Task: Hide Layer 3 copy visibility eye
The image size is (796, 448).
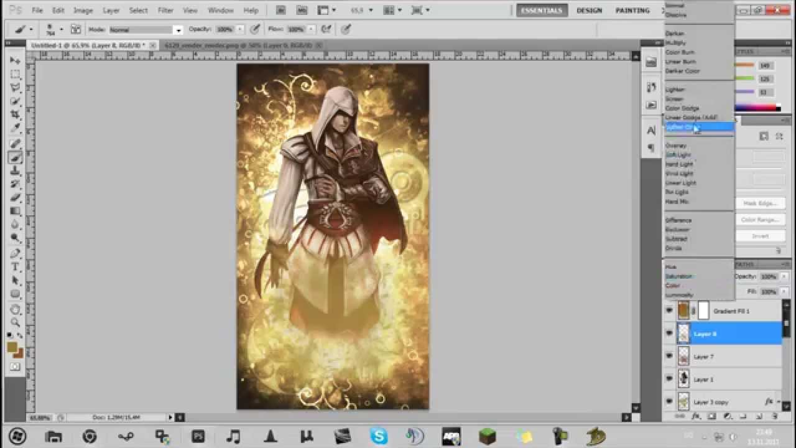Action: click(x=669, y=402)
